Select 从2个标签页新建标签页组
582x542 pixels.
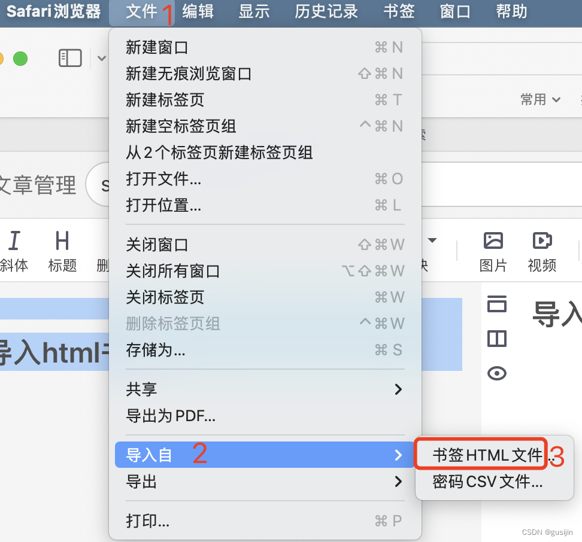tap(265, 153)
